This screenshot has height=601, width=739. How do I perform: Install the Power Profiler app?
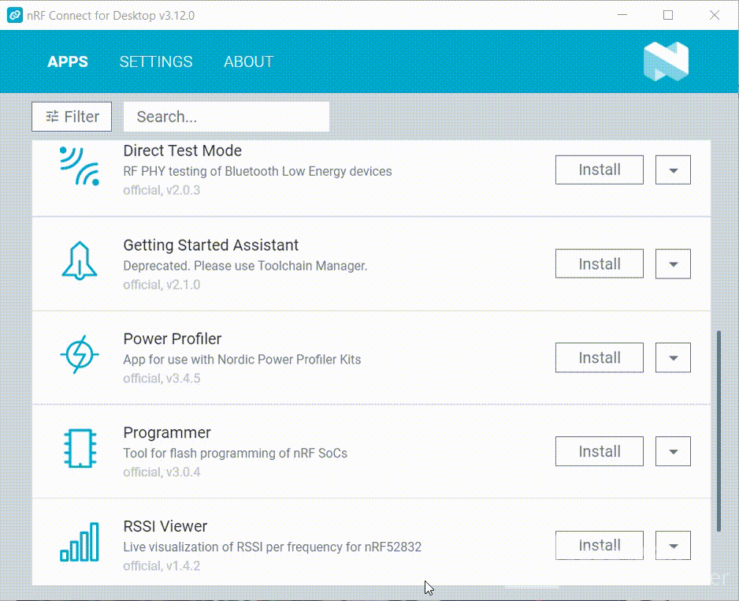(599, 357)
